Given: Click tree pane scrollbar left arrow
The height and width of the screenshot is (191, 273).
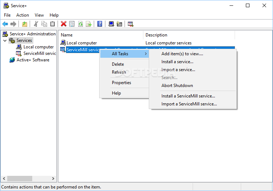Looking at the screenshot, I should tap(4, 178).
